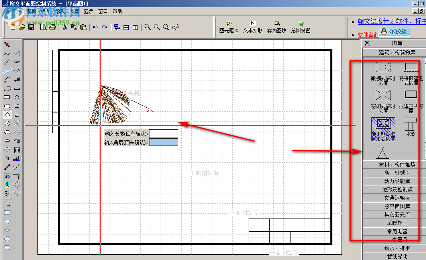Select the 'ab' text tool
Screen dimensions: 426x260
(7, 176)
